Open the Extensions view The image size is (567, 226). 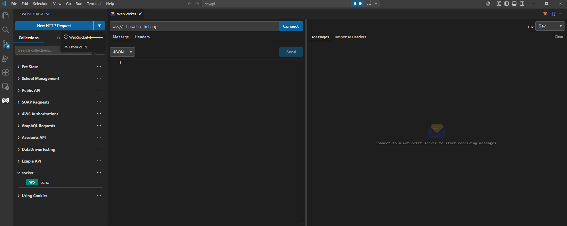5,73
